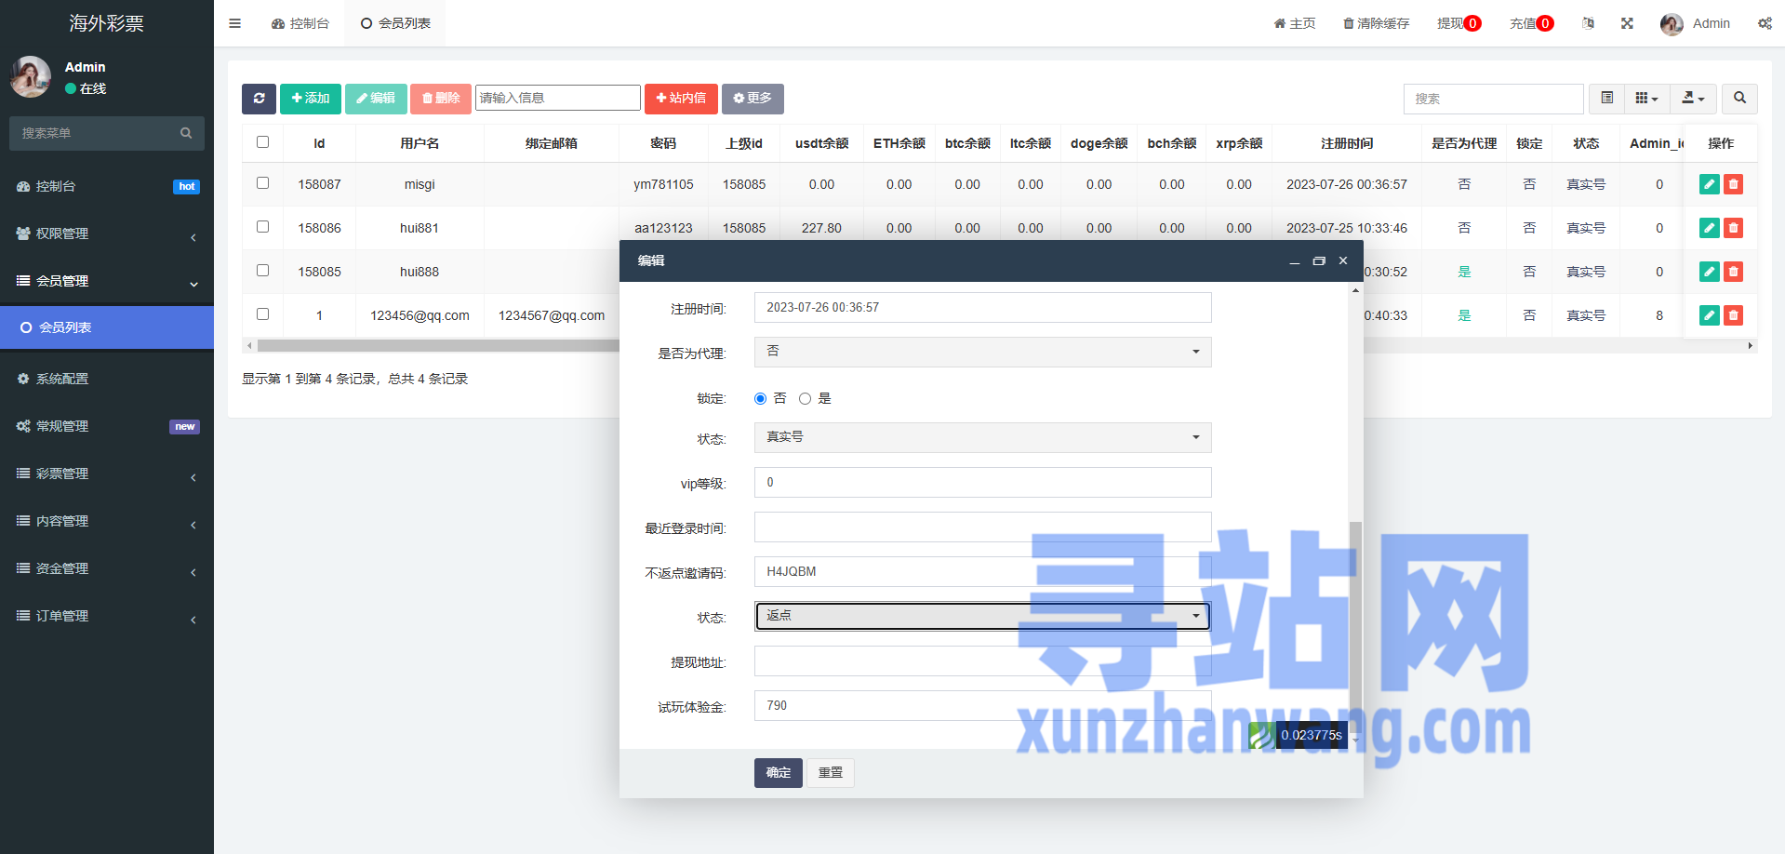Image resolution: width=1785 pixels, height=854 pixels.
Task: Click 清除缓存 to clear the cache
Action: click(1377, 23)
